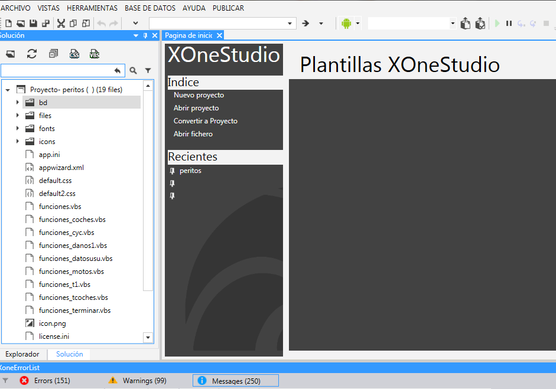
Task: Click the Copy icon in toolbar
Action: pos(73,24)
